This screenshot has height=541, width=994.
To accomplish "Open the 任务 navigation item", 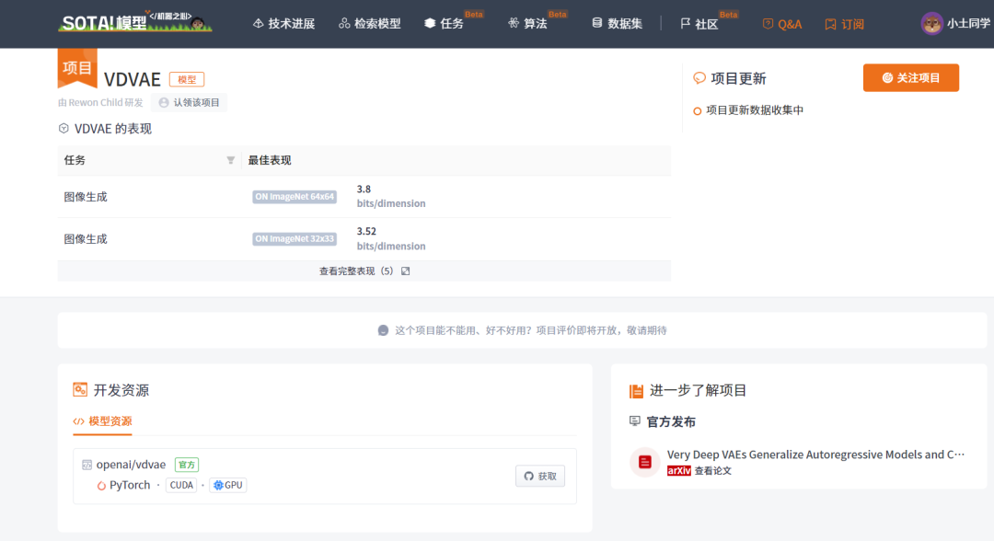I will point(444,23).
